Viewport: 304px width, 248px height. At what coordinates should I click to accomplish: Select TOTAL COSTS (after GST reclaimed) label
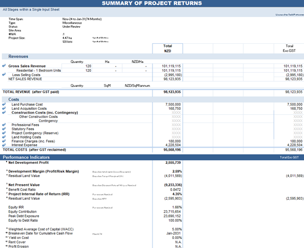point(34,150)
